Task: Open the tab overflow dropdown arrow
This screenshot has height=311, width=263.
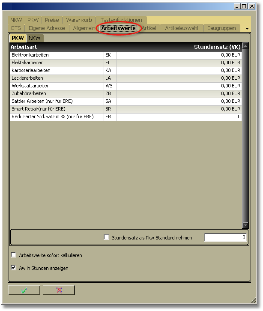Action: pos(247,29)
